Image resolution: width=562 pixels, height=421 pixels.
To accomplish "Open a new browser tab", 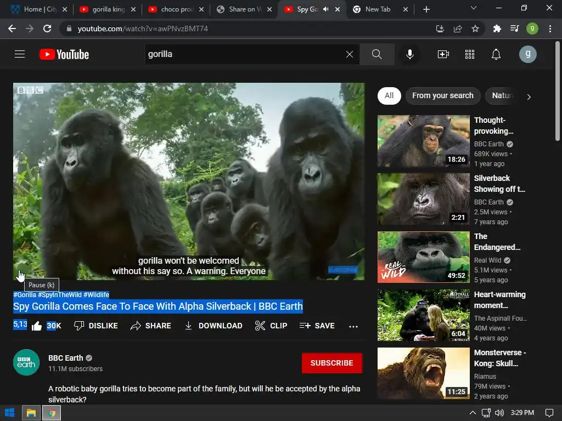I will [426, 9].
